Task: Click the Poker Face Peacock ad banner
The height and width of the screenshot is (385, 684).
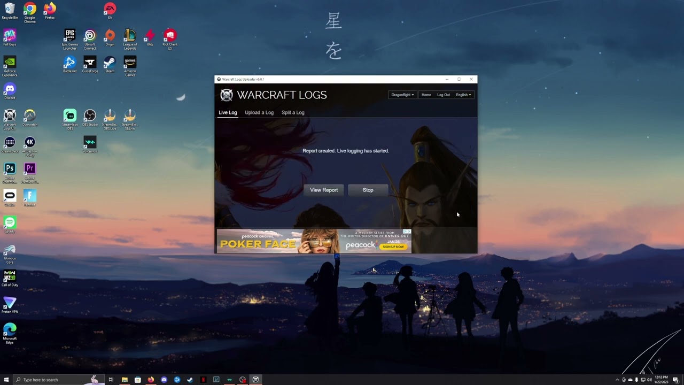Action: click(314, 241)
